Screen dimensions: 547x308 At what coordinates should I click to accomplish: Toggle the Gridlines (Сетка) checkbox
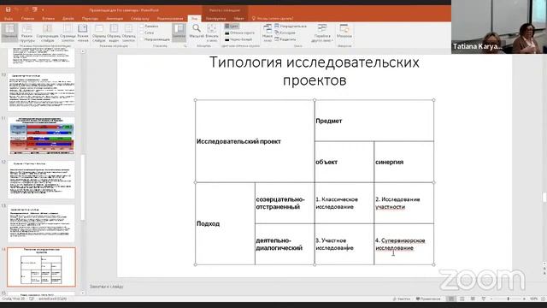(x=147, y=33)
